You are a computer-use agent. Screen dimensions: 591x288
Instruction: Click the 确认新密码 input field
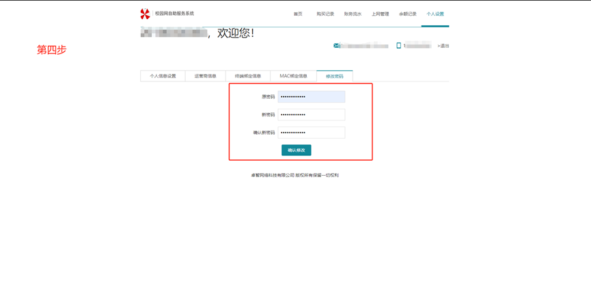click(311, 133)
